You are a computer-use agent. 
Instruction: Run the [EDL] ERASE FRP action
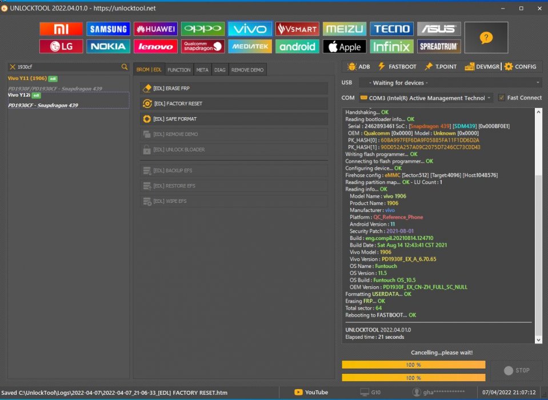(234, 89)
